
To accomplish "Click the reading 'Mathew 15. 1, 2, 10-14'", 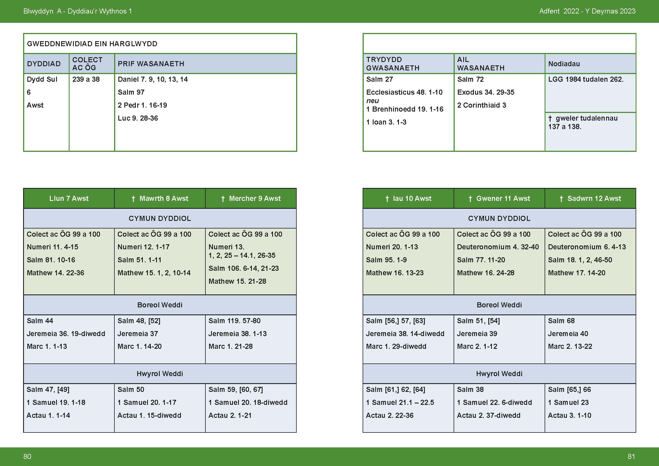I will point(154,273).
